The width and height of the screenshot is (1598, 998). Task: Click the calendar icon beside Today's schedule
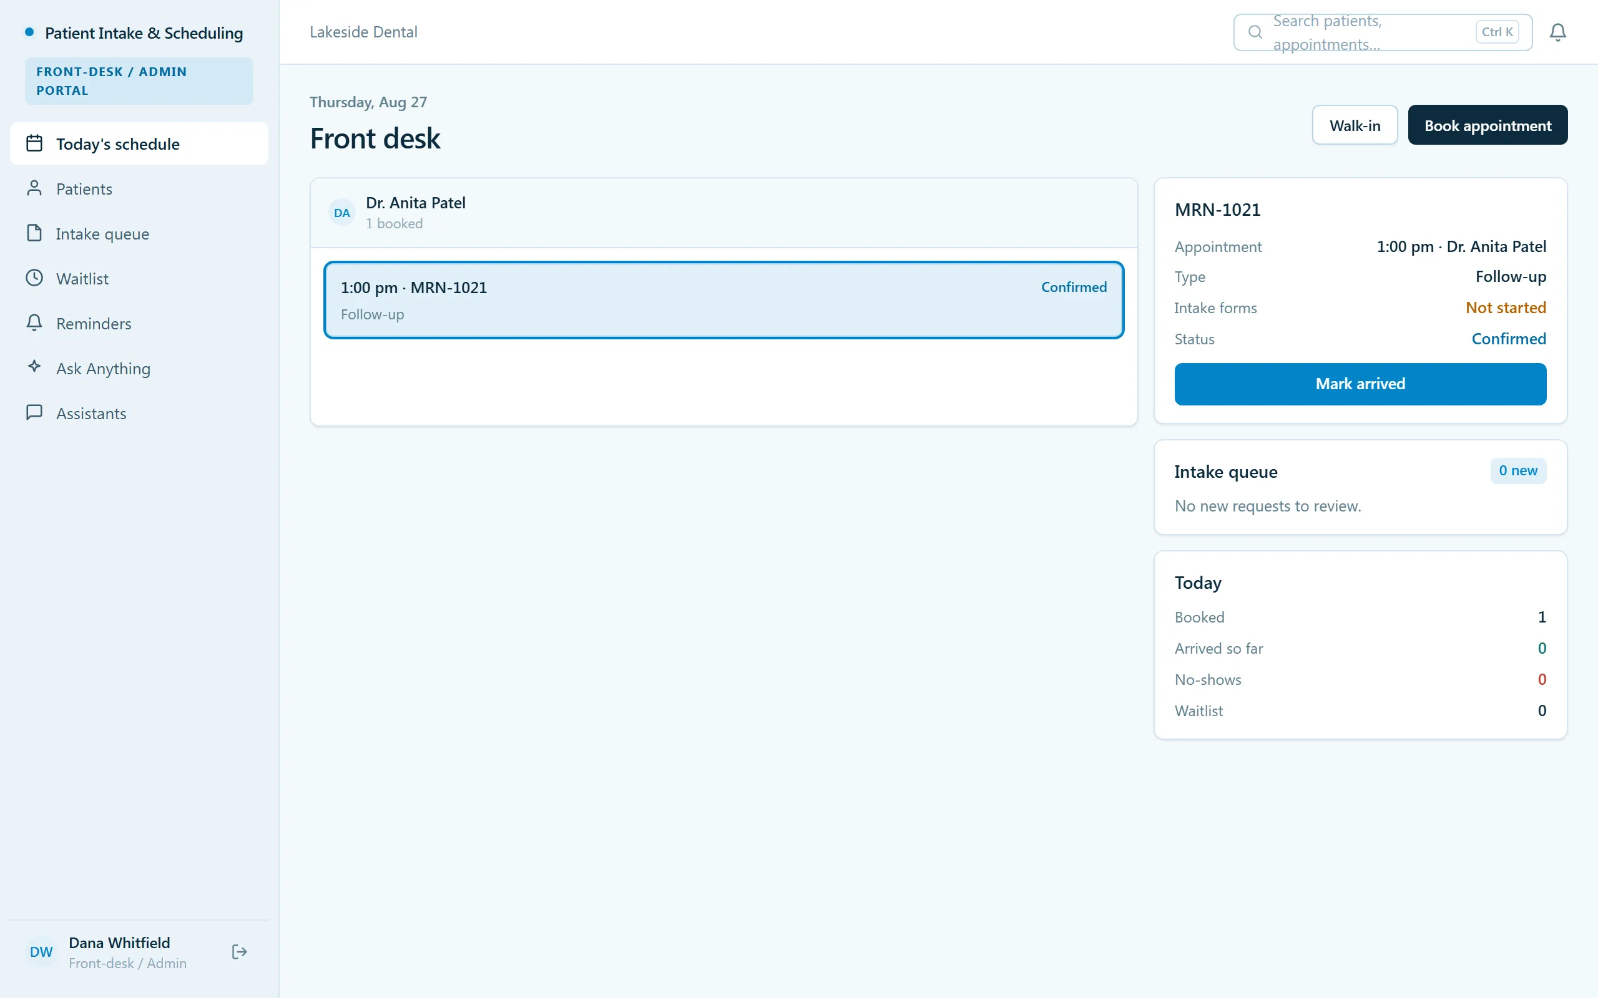34,143
